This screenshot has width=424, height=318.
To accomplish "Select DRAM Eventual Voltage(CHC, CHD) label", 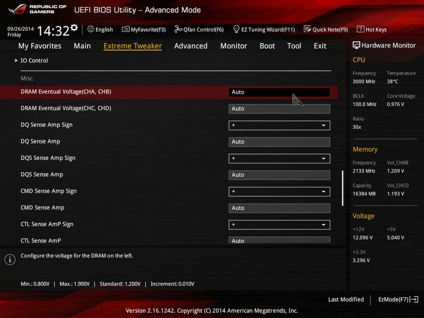I will (66, 108).
